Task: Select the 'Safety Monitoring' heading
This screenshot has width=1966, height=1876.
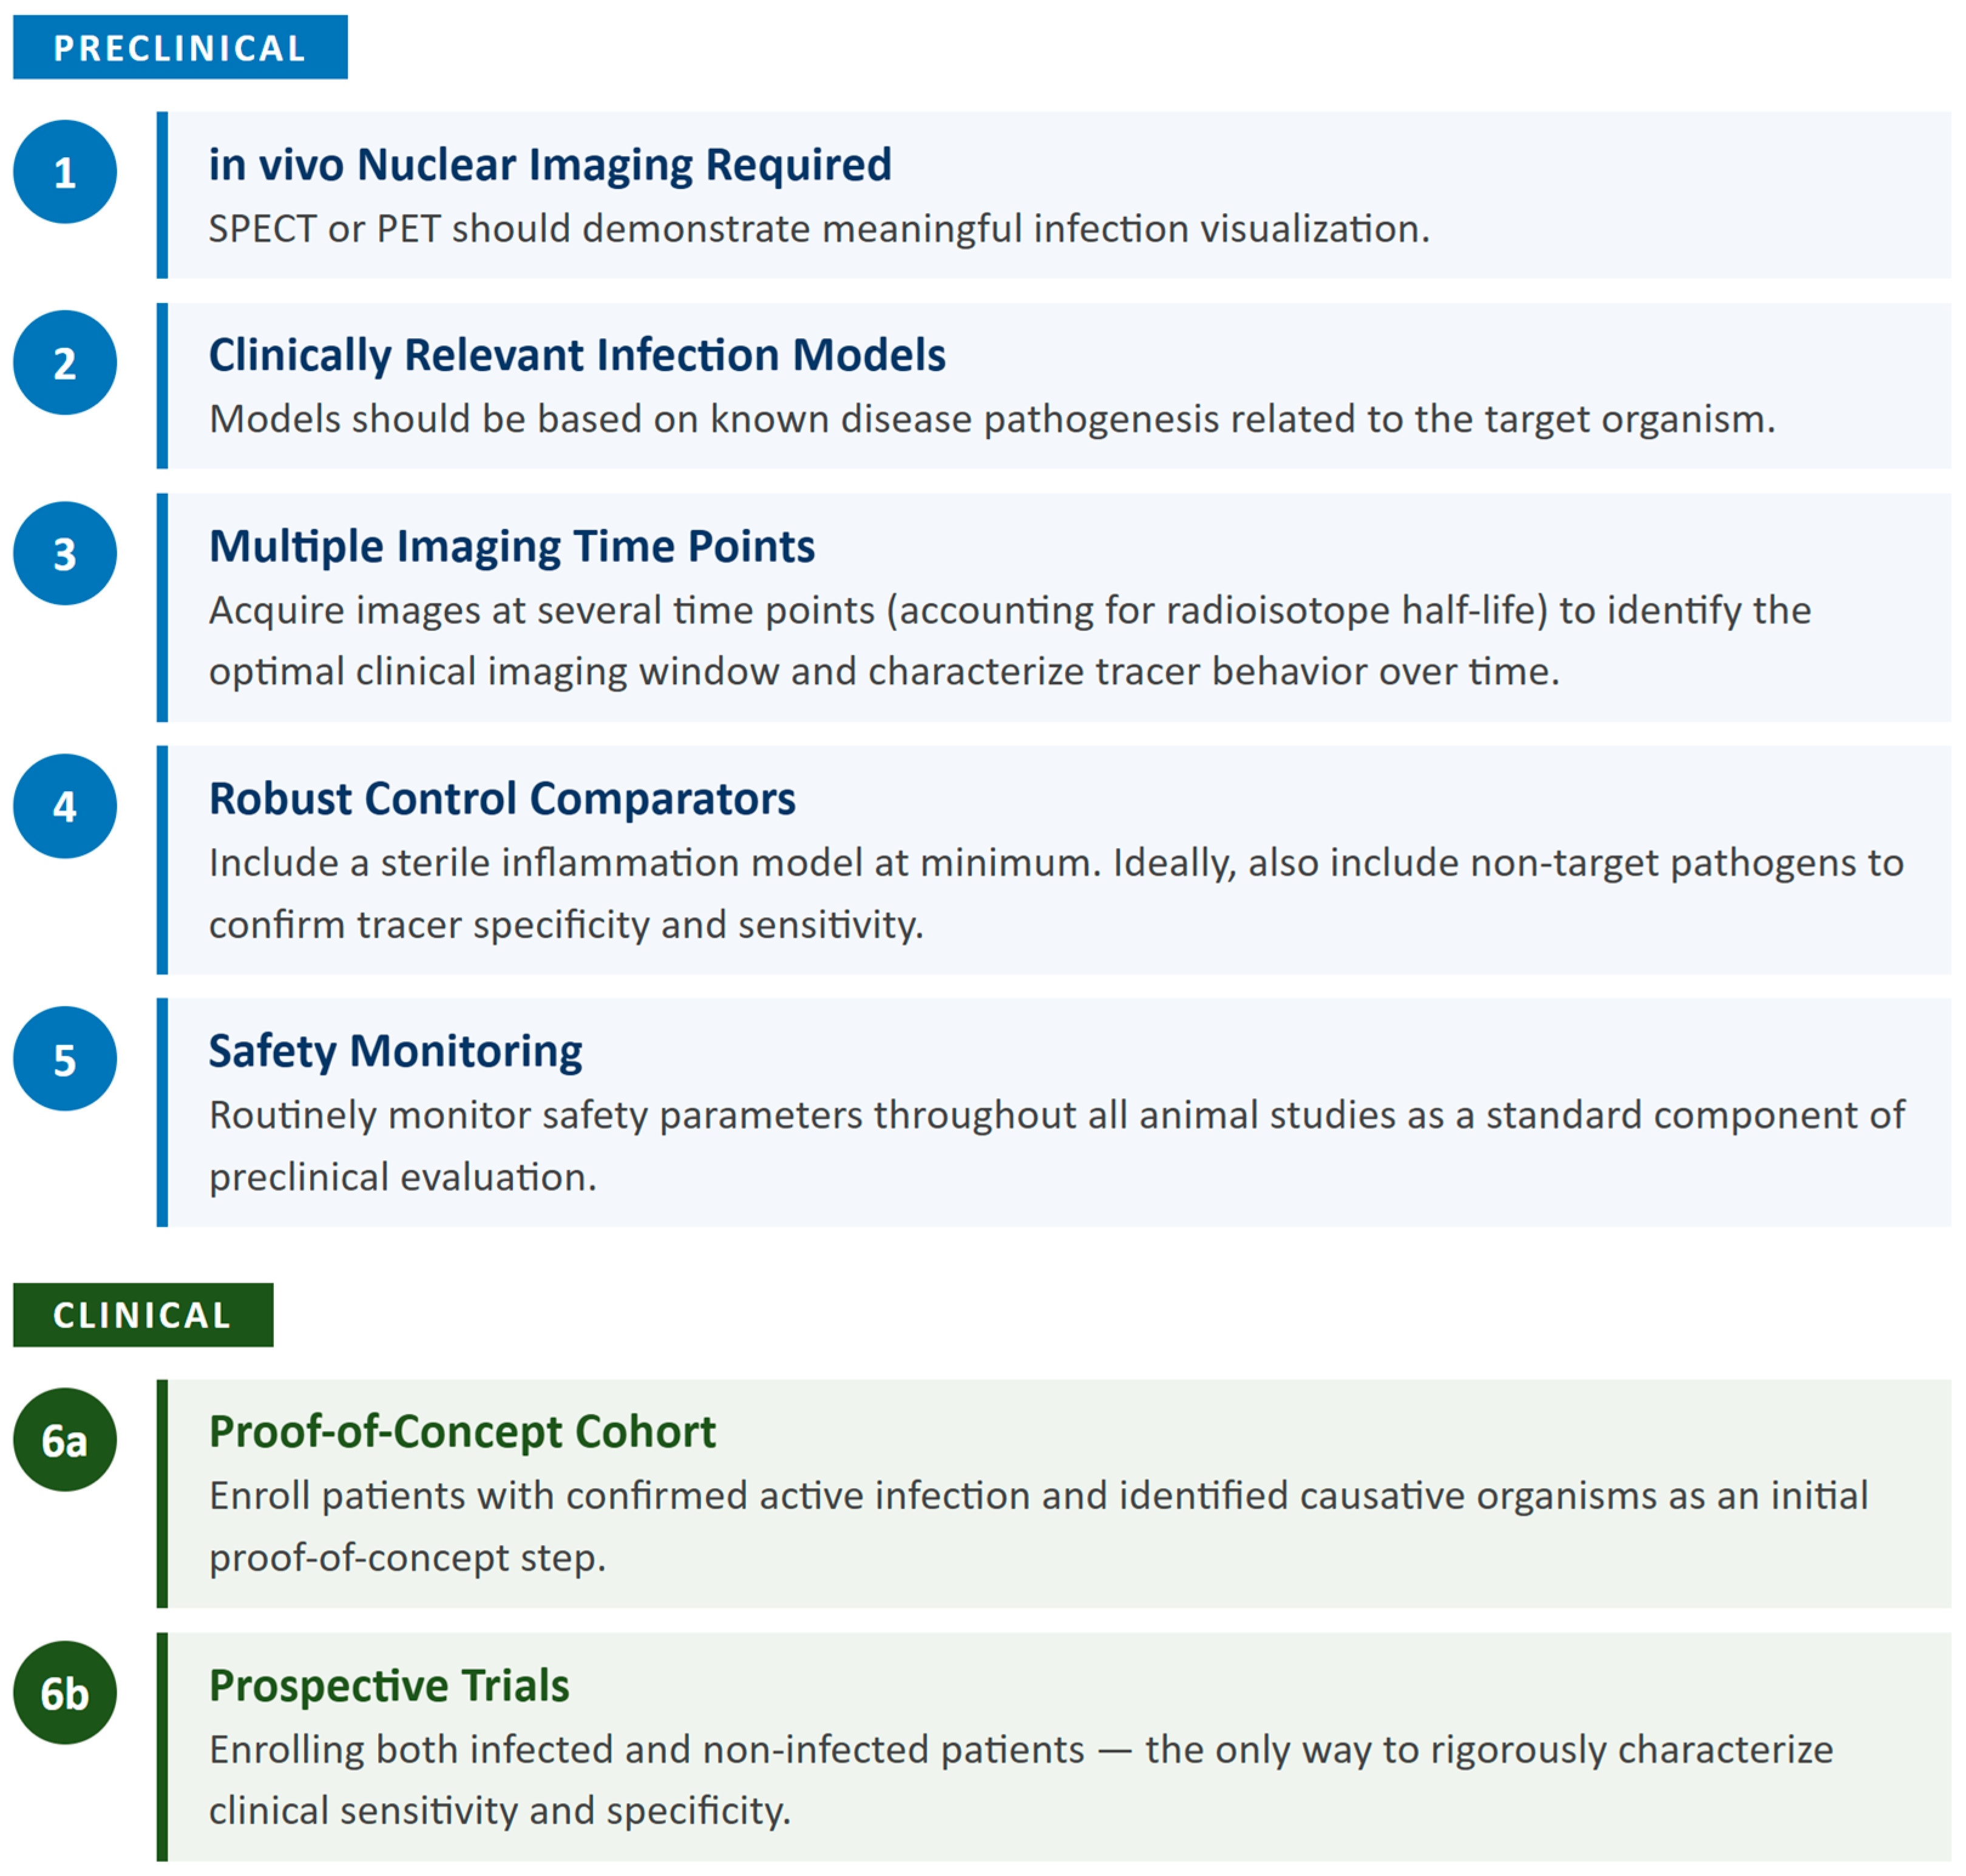Action: tap(396, 1052)
